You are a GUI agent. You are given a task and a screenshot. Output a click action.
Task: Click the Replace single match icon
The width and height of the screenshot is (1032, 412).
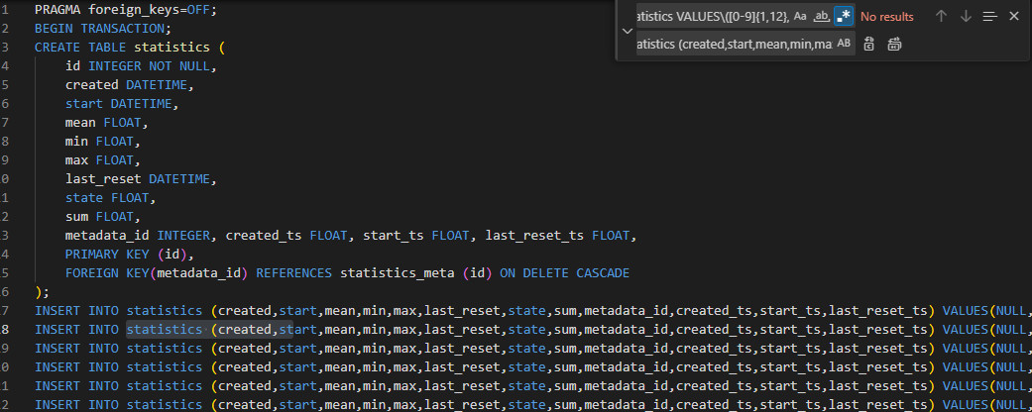tap(869, 44)
